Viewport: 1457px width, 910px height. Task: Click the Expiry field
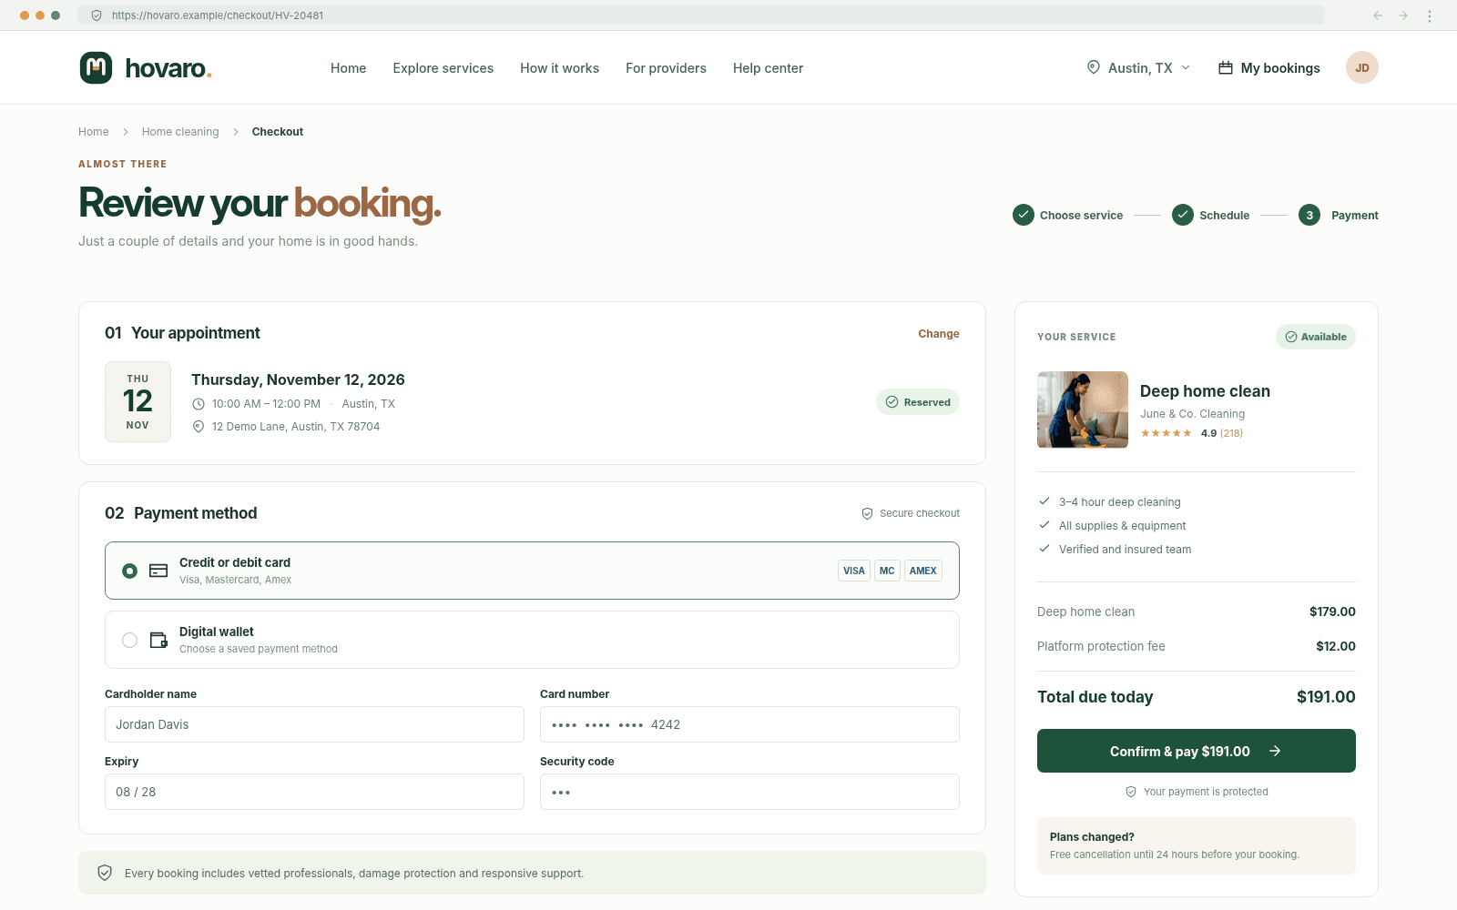314,792
